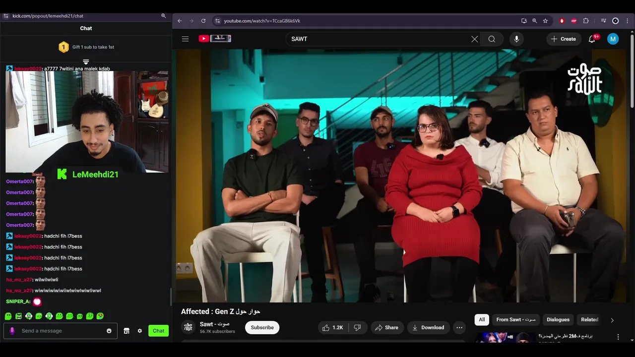Dislike the Gen Z video

pos(357,328)
